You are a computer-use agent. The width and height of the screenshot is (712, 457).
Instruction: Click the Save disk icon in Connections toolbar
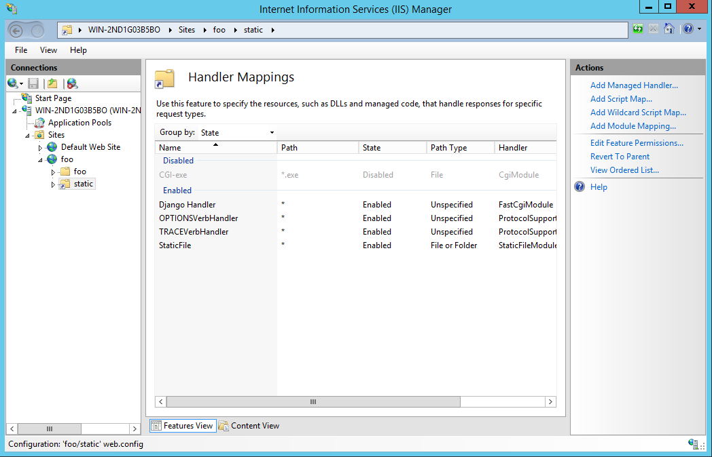click(33, 83)
